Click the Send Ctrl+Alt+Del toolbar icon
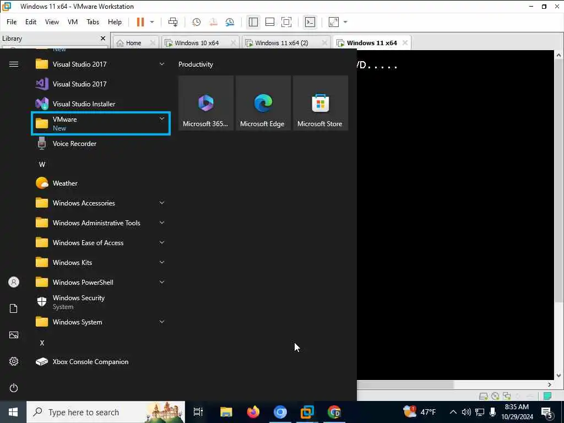Viewport: 564px width, 423px height. coord(173,22)
